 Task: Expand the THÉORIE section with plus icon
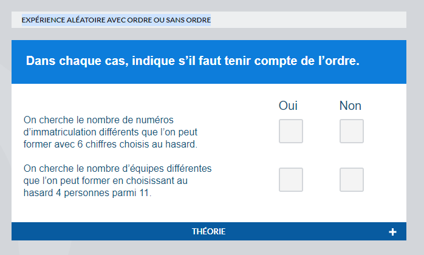(x=392, y=232)
